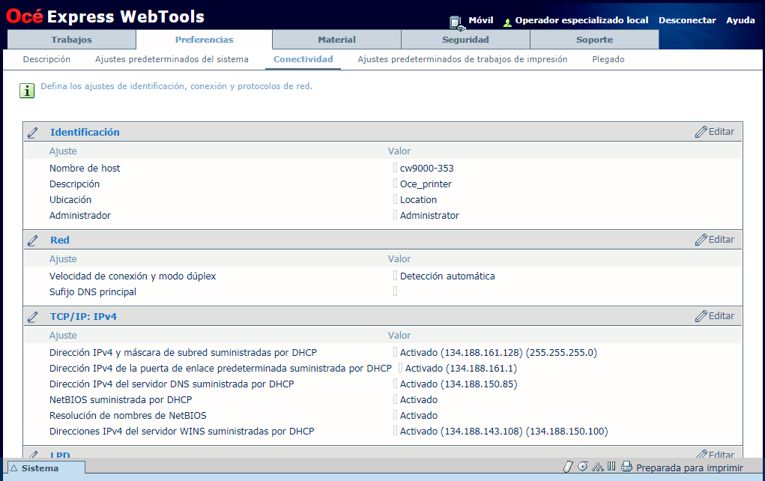Click the media roll status icon
This screenshot has width=765, height=481.
582,466
